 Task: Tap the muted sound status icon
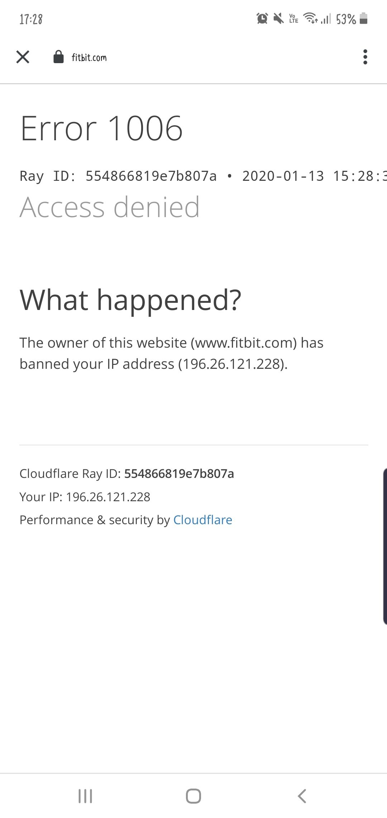coord(278,18)
